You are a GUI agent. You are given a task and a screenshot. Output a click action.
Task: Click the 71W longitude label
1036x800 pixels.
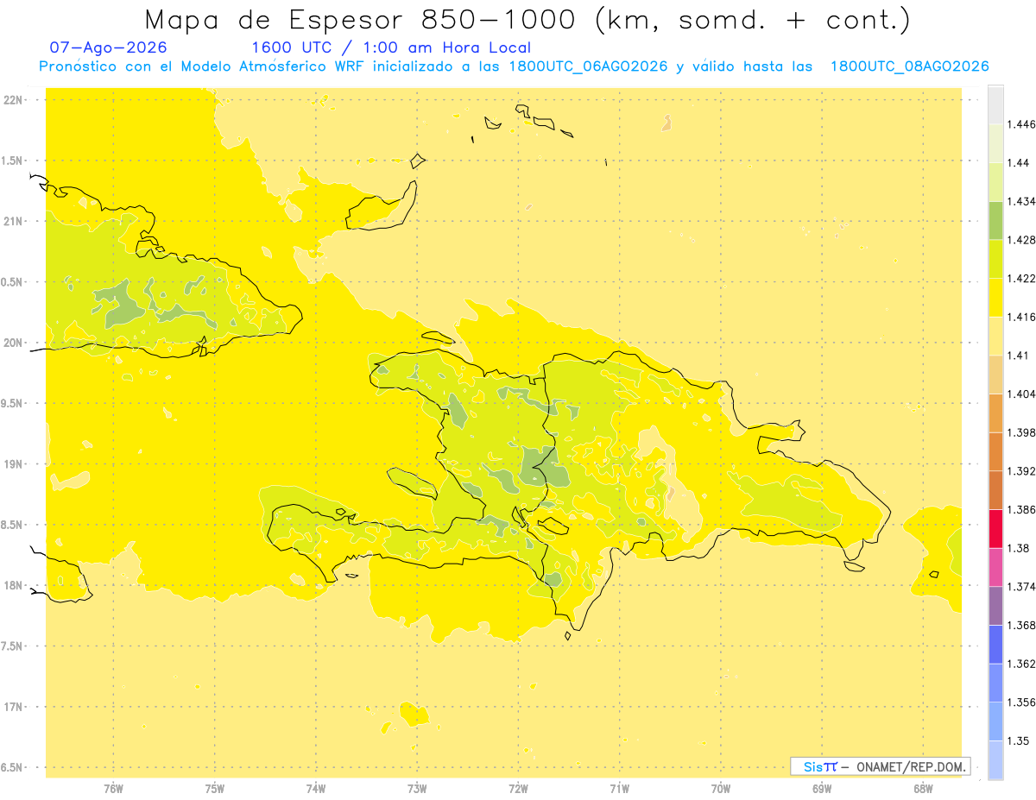coord(619,789)
